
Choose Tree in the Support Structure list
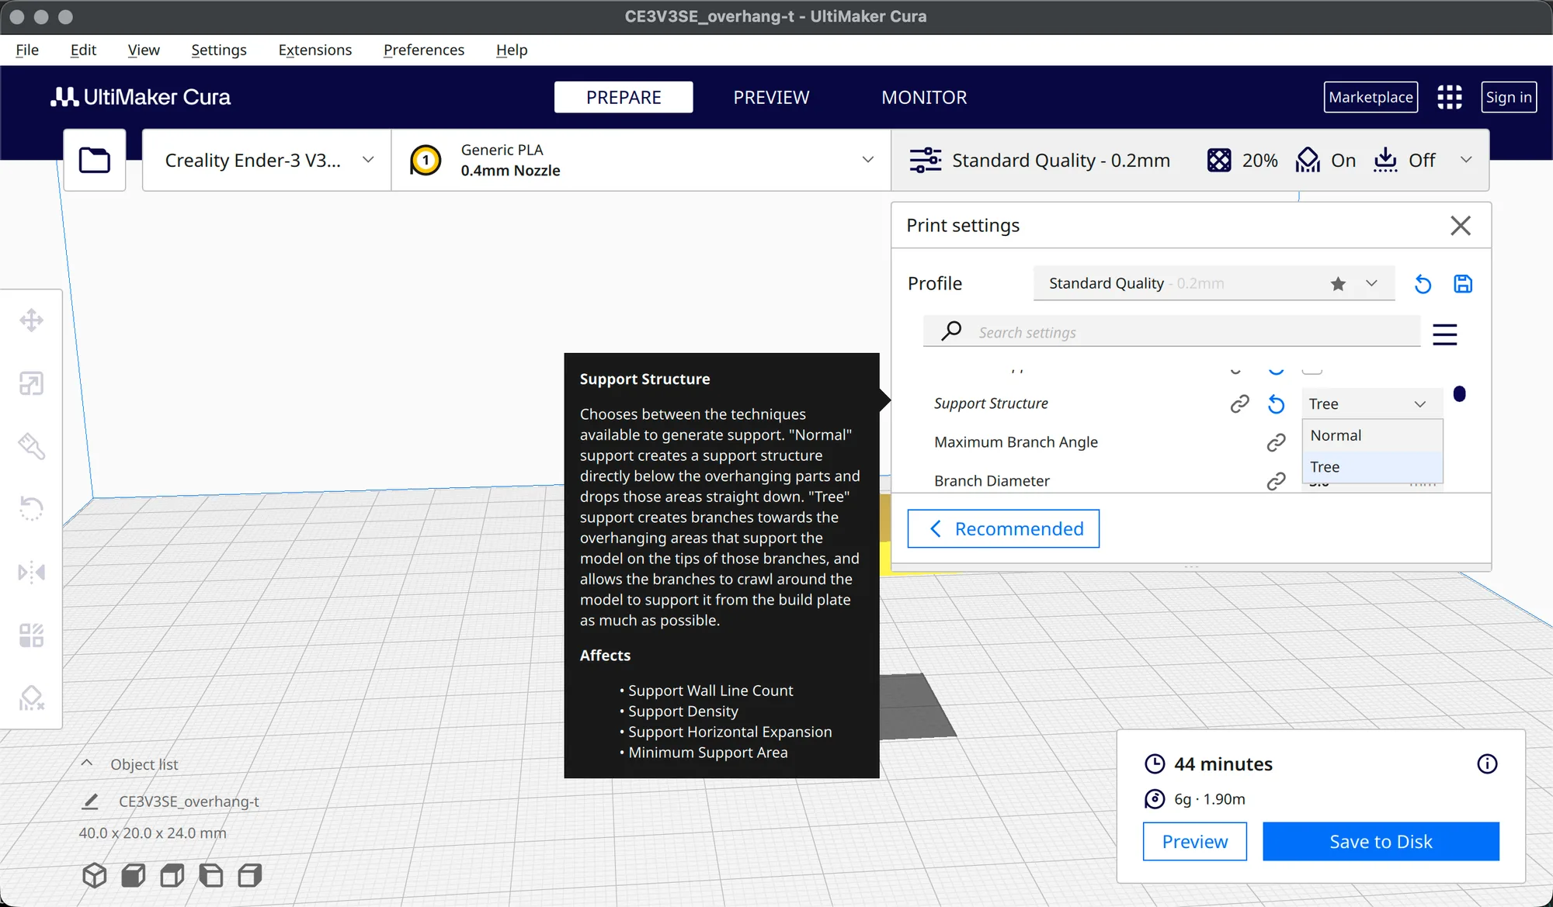pyautogui.click(x=1372, y=467)
